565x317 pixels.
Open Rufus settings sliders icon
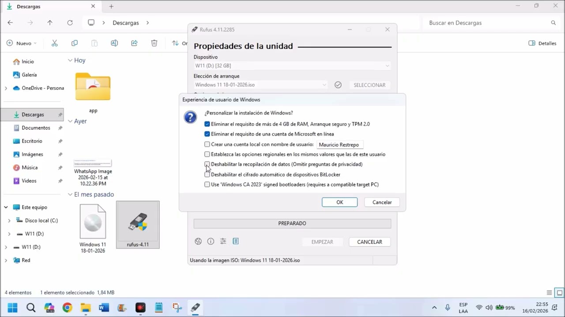click(x=223, y=241)
